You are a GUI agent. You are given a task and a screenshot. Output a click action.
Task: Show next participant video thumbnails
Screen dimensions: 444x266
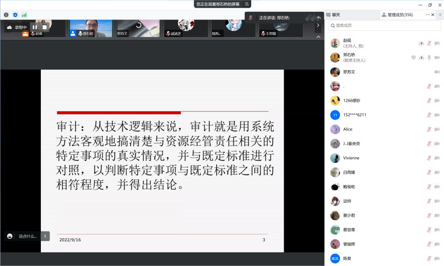pos(318,25)
